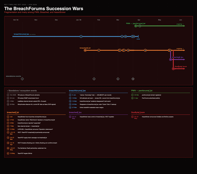Click the red 'DoxByte[.]com' chart label

(181, 66)
